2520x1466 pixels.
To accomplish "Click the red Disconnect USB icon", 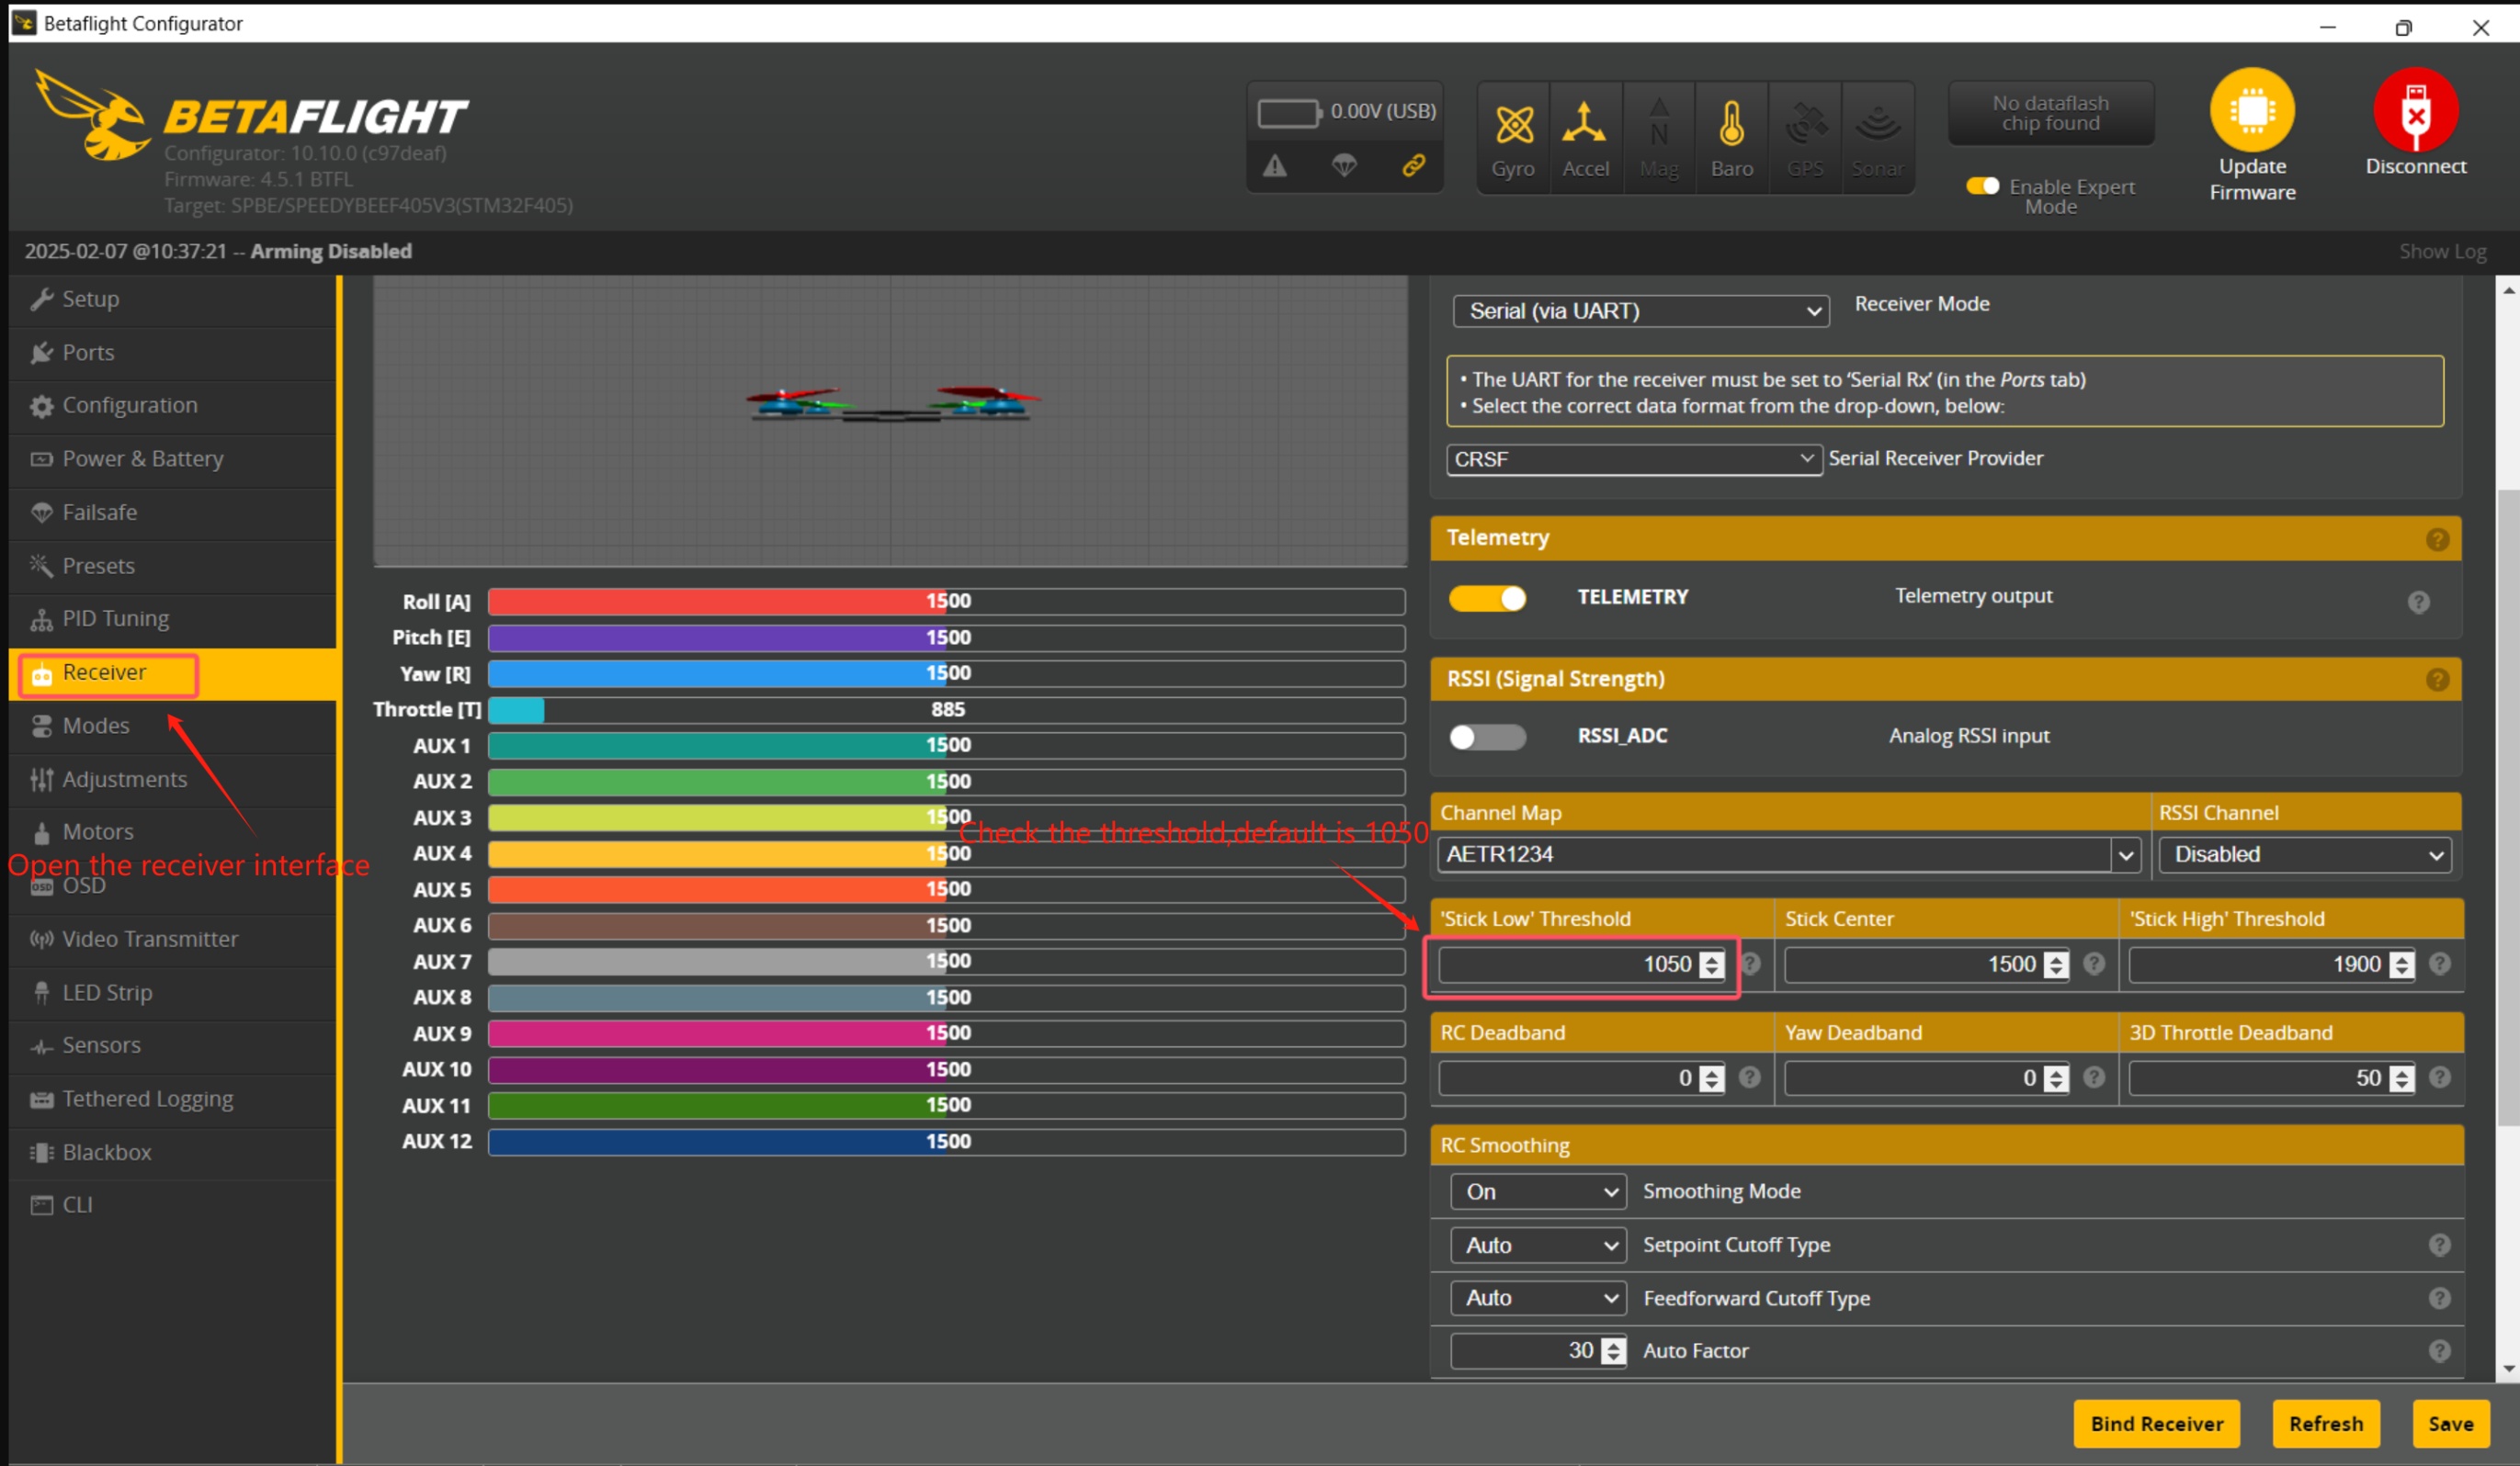I will click(x=2415, y=109).
